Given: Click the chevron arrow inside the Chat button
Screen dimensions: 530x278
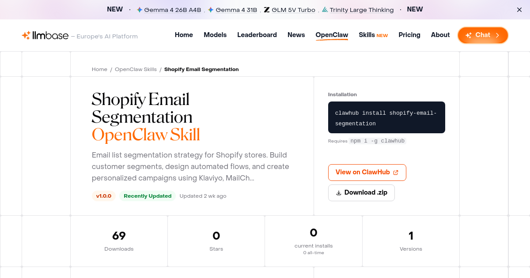Looking at the screenshot, I should [497, 35].
